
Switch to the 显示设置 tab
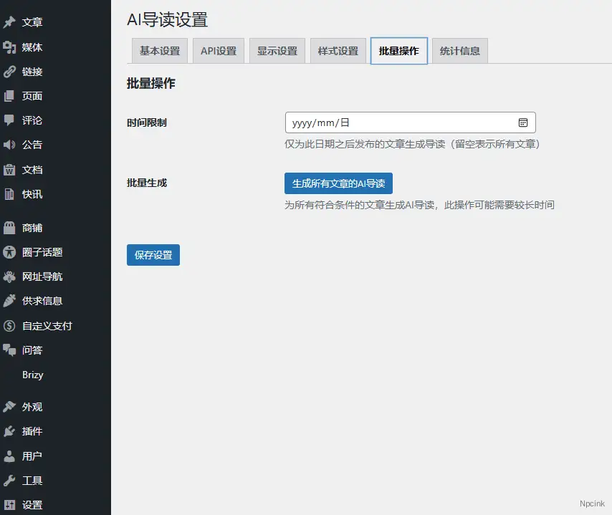pos(277,50)
